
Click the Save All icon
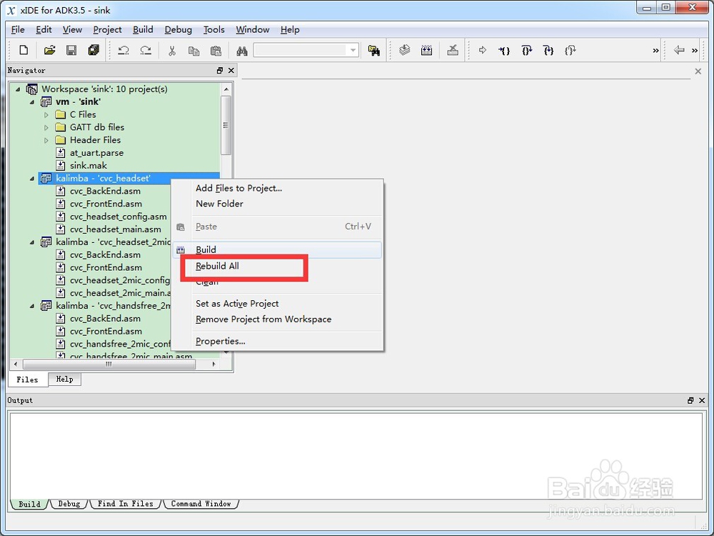(x=94, y=50)
